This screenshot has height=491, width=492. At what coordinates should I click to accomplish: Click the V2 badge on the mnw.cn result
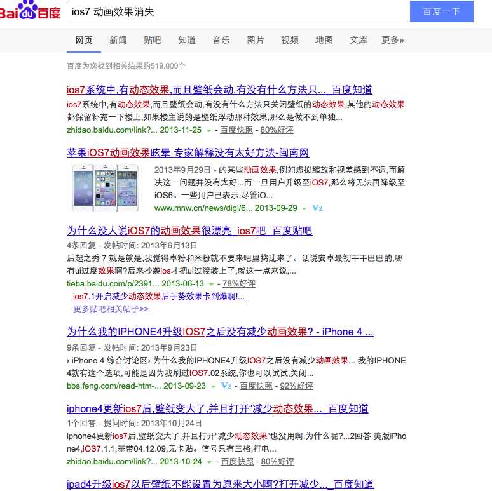coord(317,208)
